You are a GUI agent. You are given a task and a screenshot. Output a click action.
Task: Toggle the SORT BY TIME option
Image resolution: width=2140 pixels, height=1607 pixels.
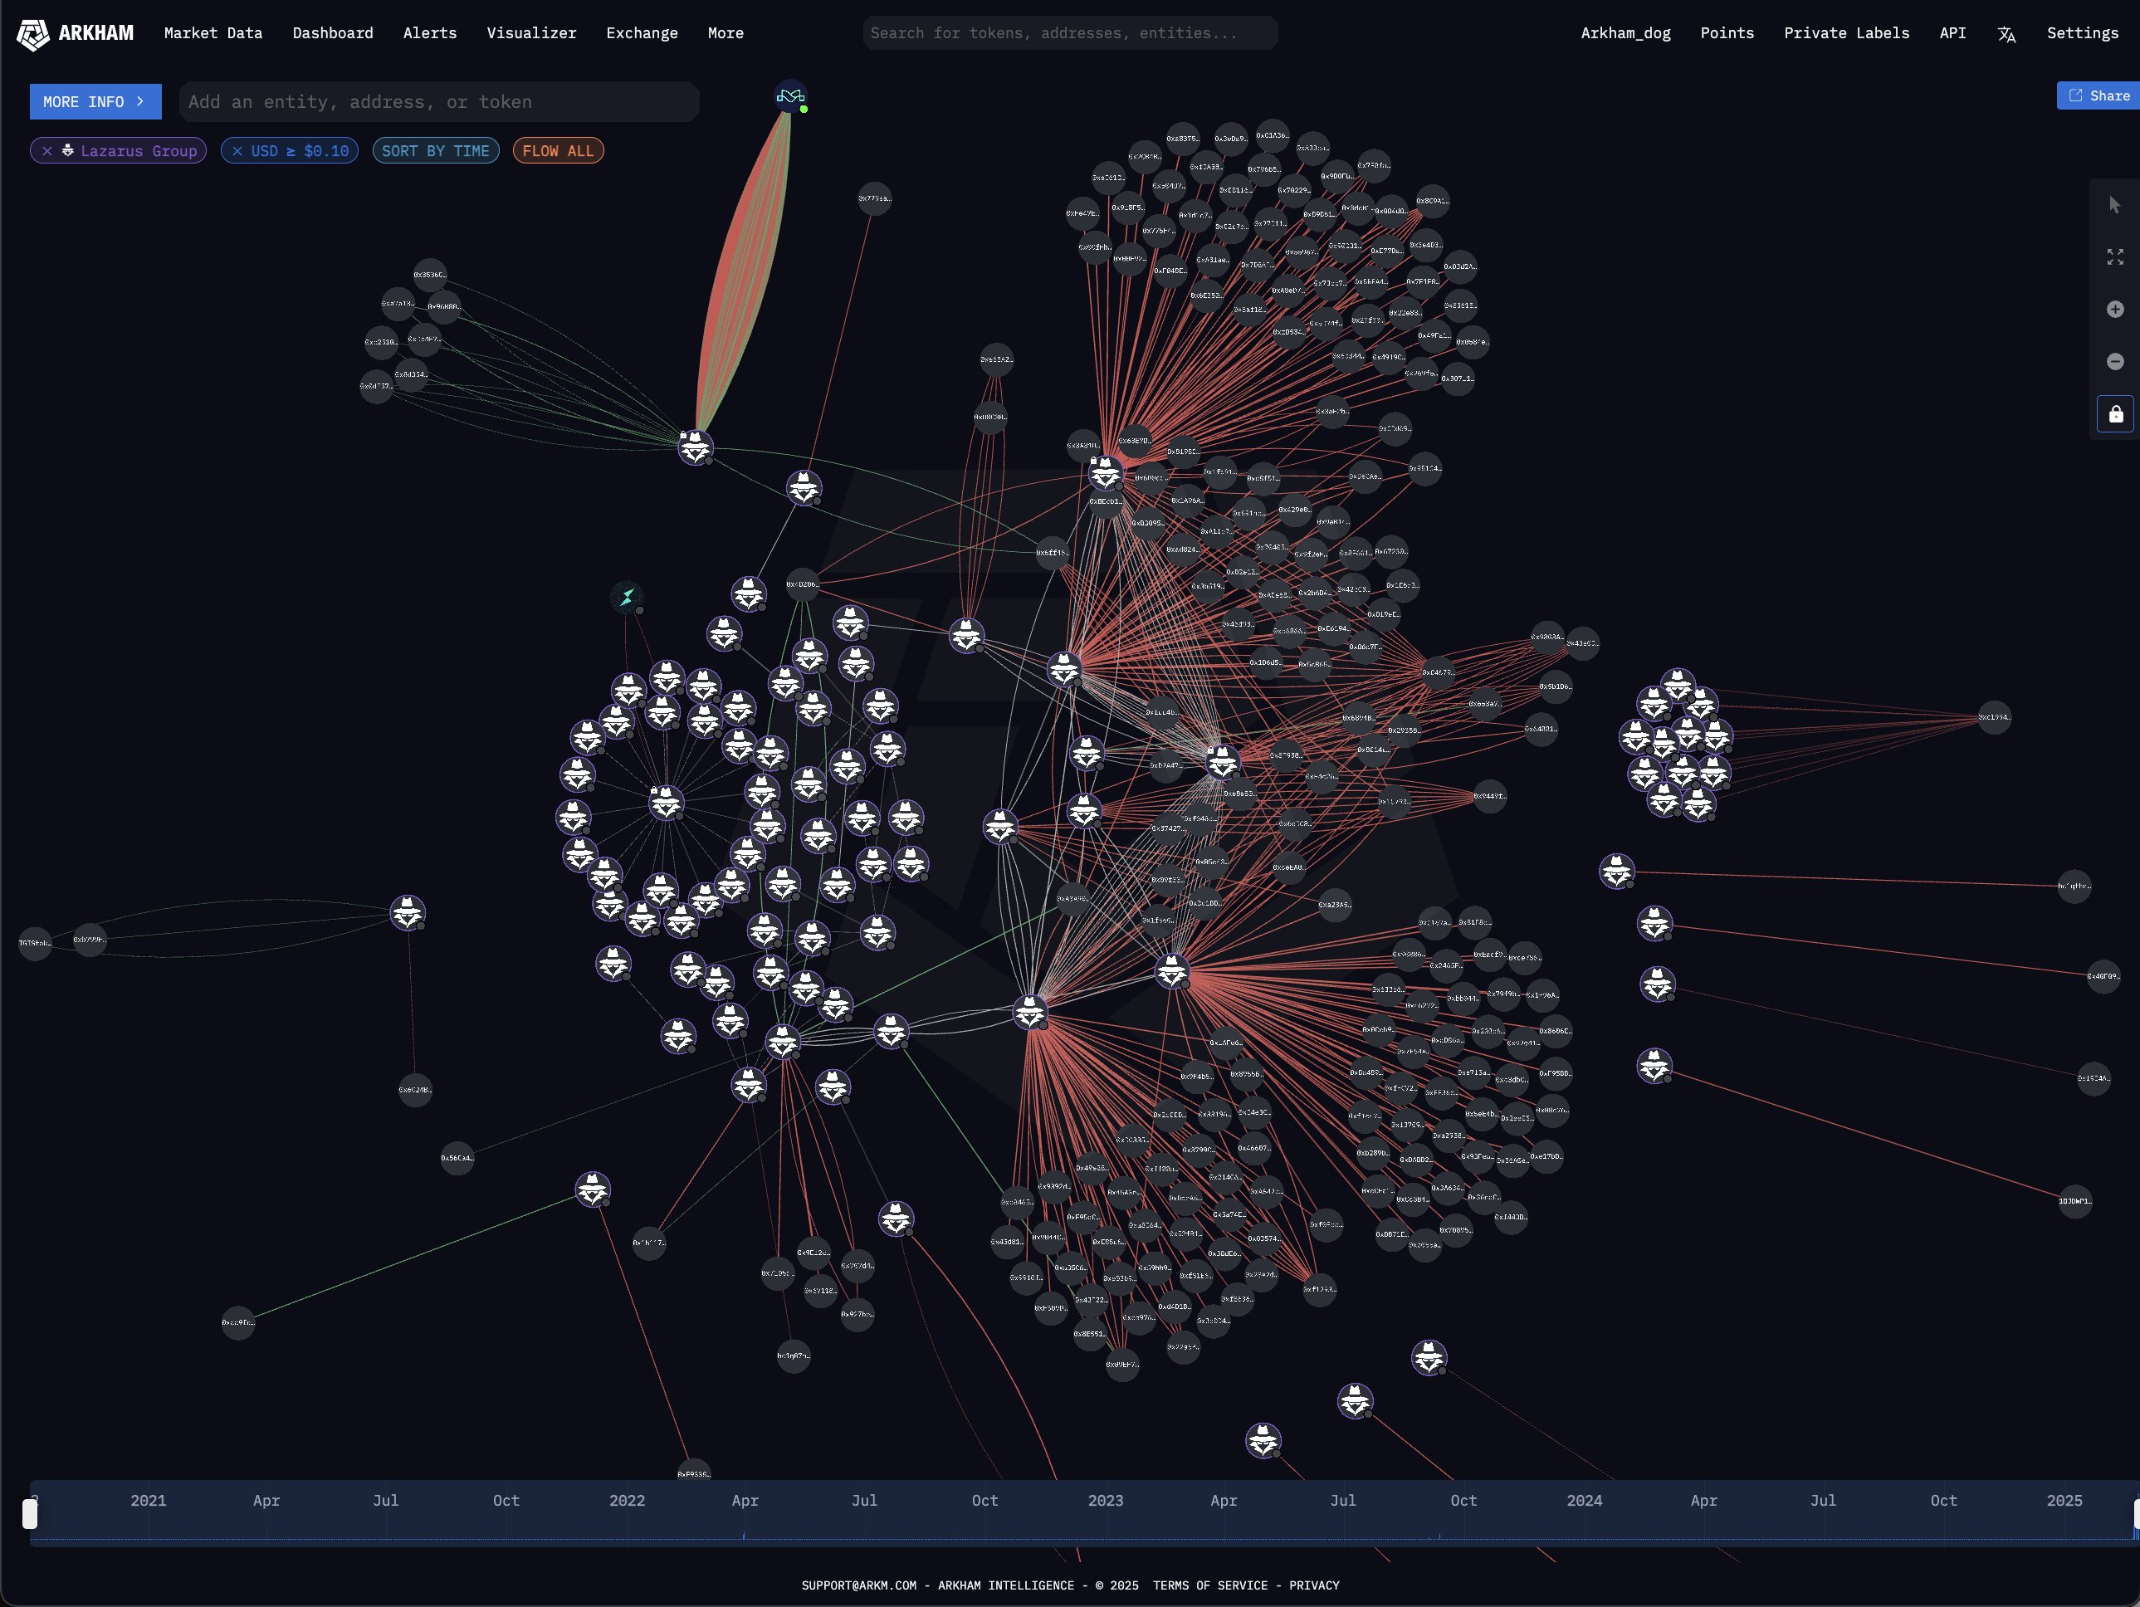pyautogui.click(x=435, y=151)
